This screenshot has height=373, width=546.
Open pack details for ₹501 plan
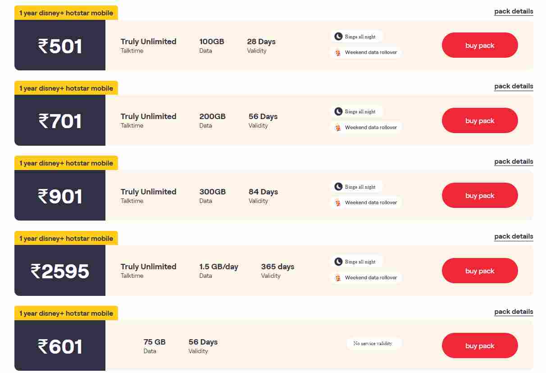coord(514,11)
